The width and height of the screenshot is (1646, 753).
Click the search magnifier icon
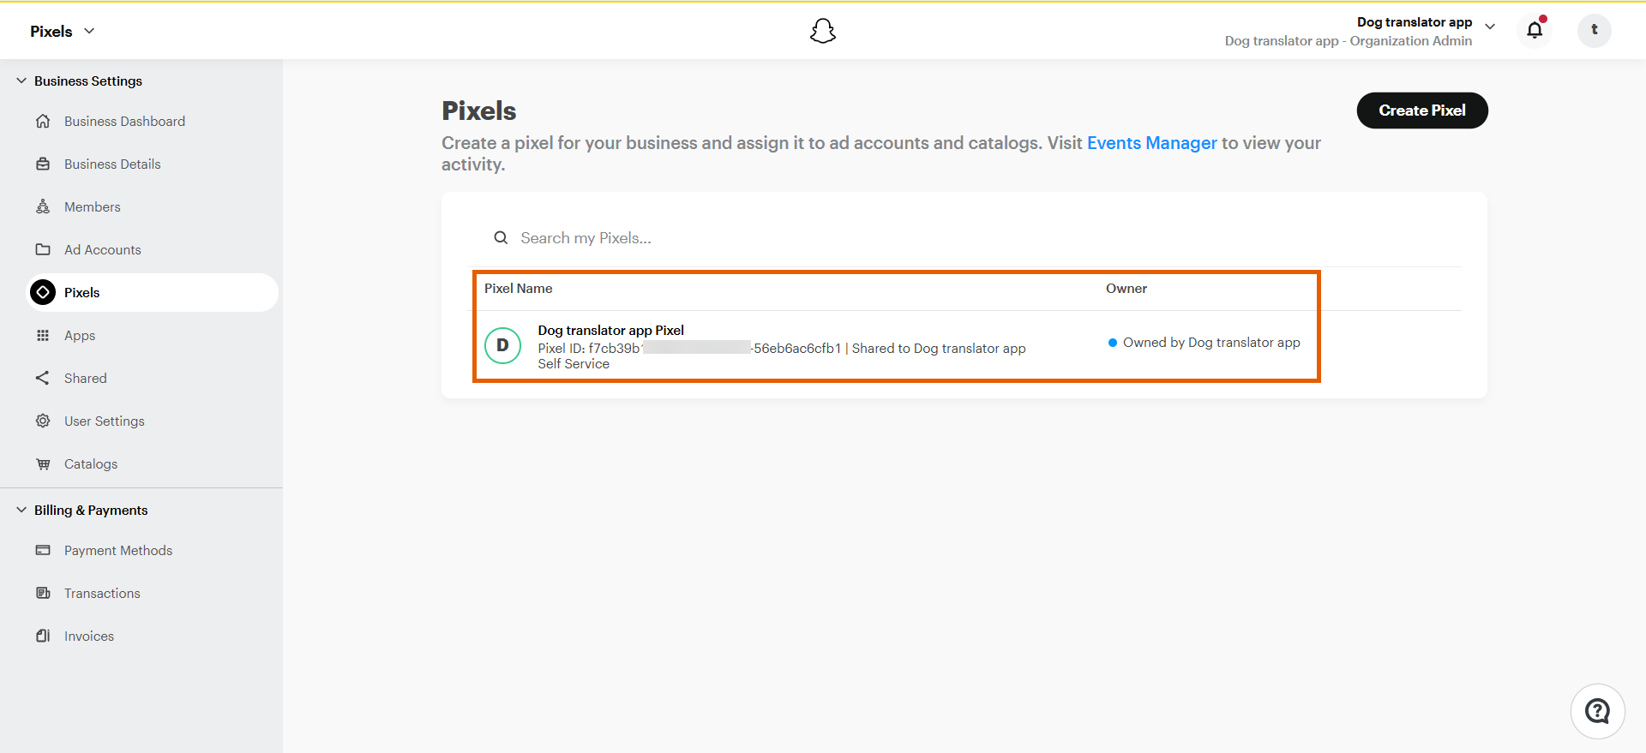[x=501, y=238]
